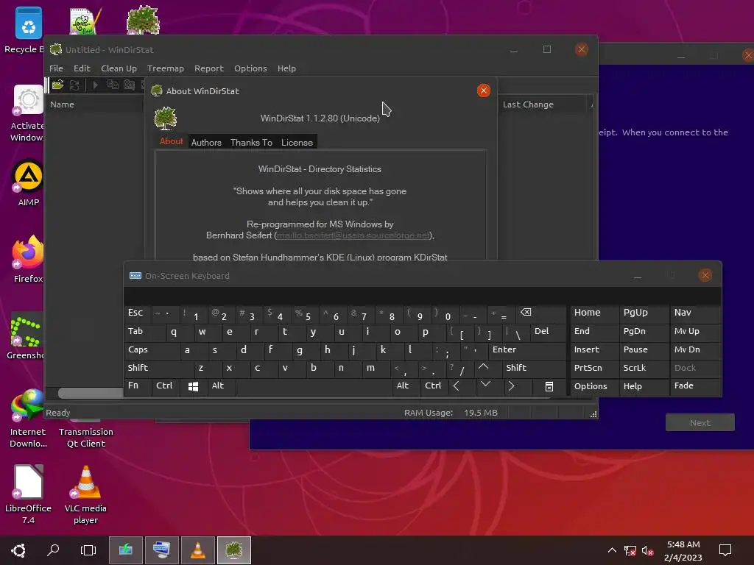
Task: Click the Backspace key icon on keyboard
Action: point(526,313)
